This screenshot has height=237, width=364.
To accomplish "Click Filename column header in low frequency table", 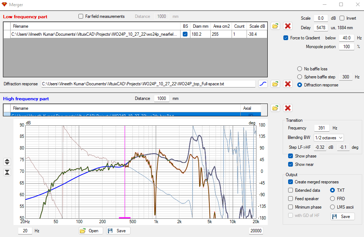I will (x=95, y=26).
